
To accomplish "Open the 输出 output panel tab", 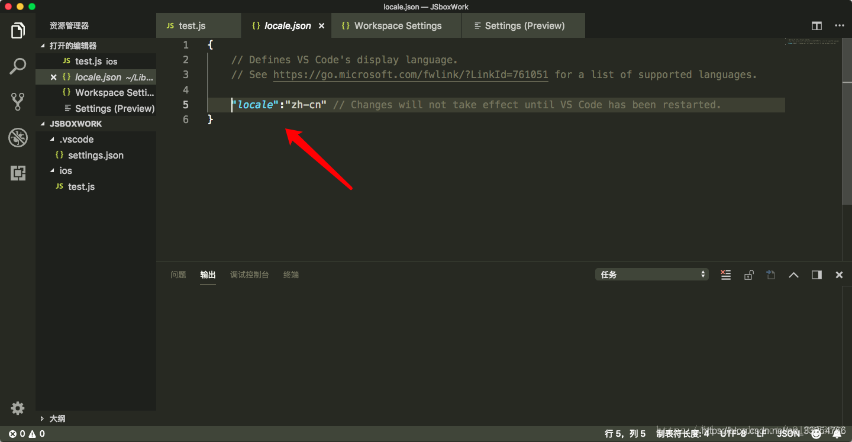I will point(208,275).
